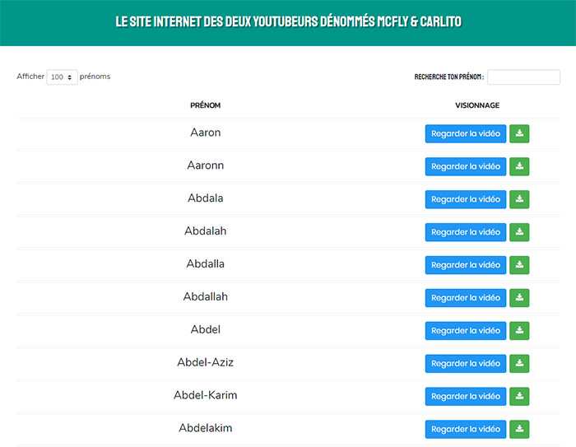
Task: Download the Abdel-Aziz video
Action: [519, 364]
